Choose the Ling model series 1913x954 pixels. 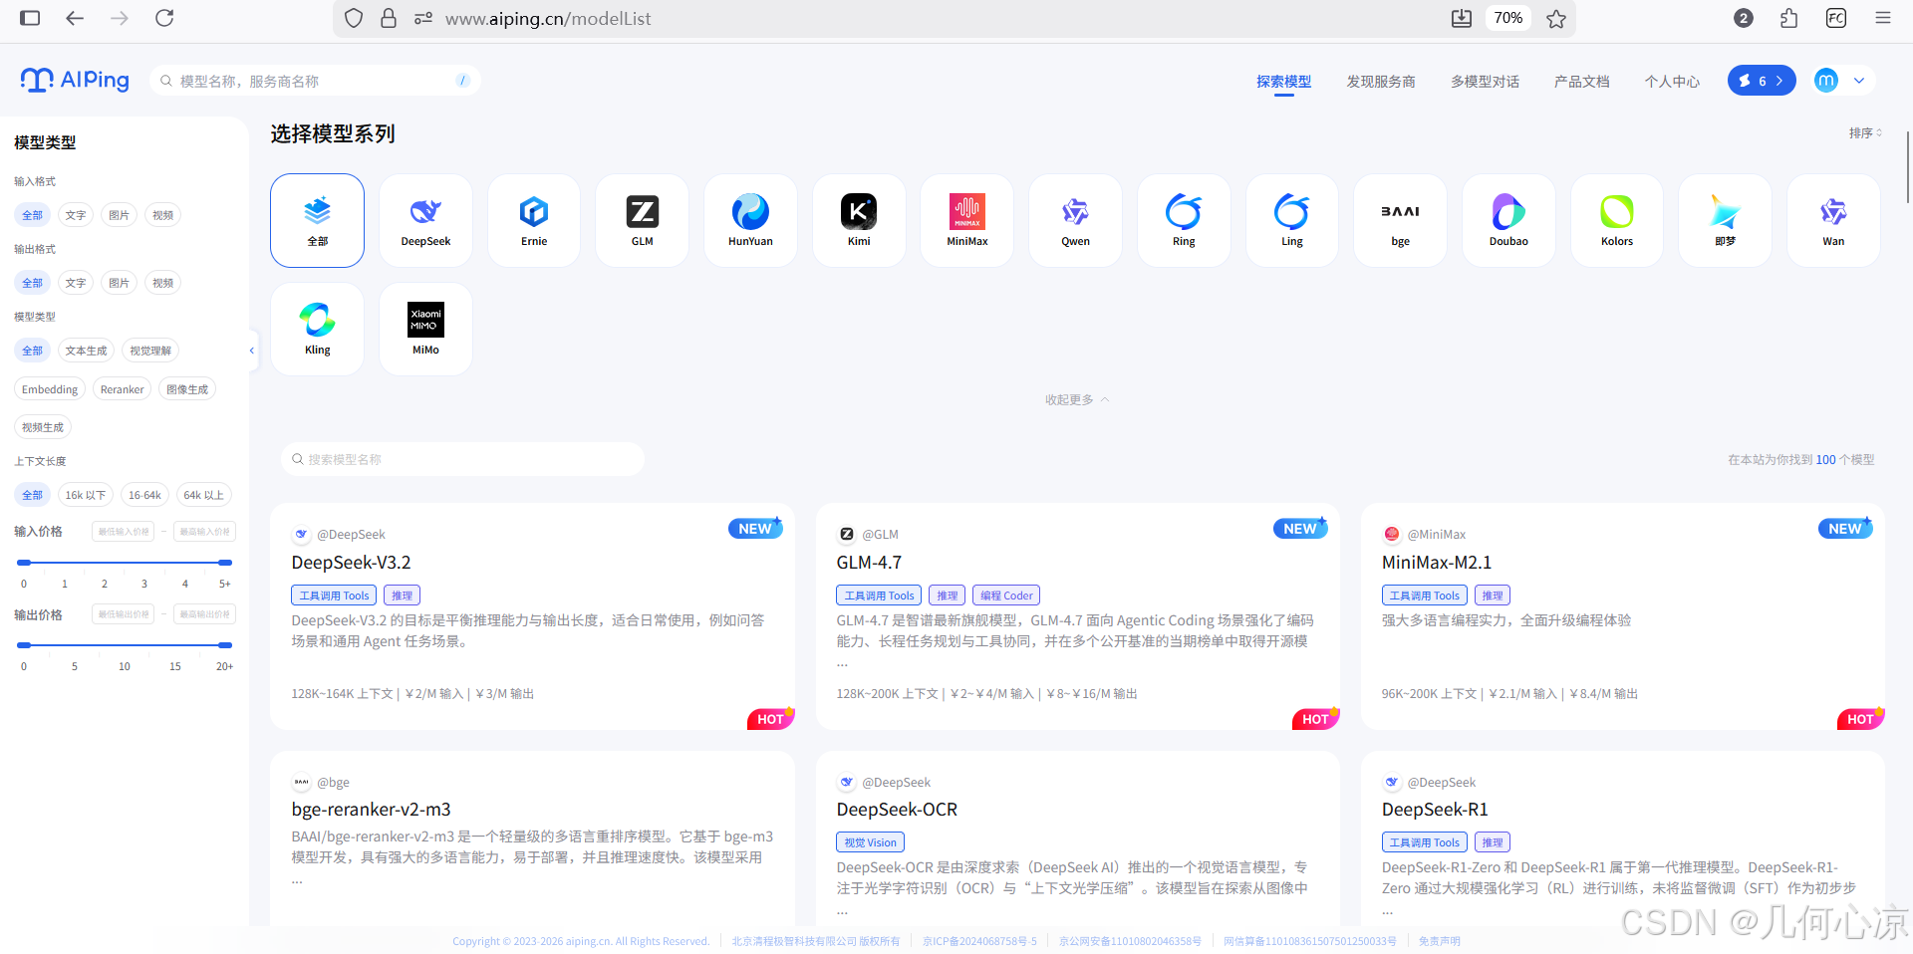(1292, 220)
